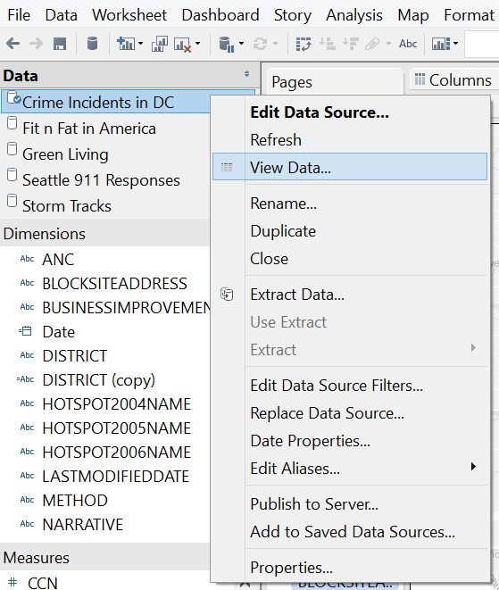Click the number icon beside CCN

(12, 582)
